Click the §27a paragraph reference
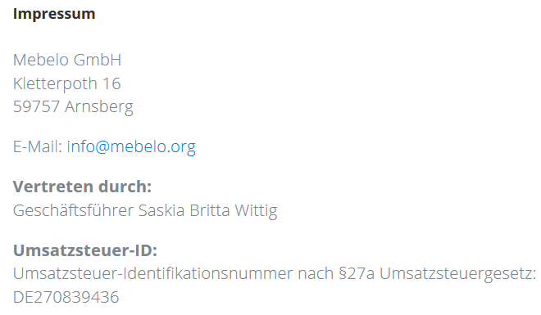The image size is (541, 315). coord(357,274)
